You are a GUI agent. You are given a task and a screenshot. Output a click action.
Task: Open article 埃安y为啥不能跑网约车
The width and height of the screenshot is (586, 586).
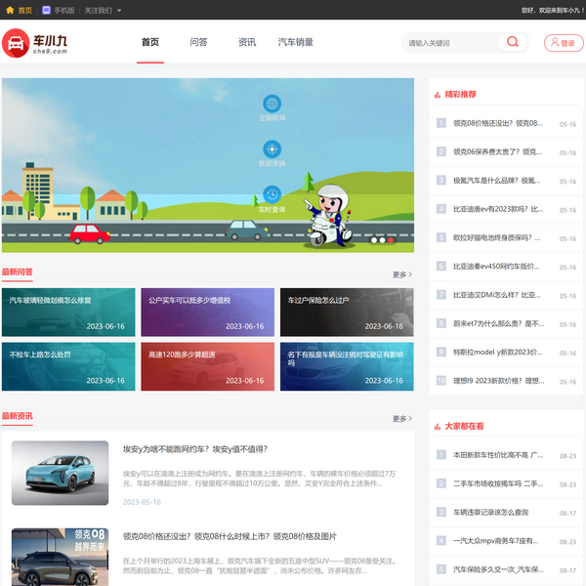coord(194,449)
